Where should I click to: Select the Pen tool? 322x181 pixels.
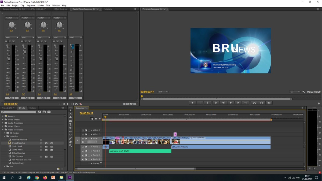tap(71, 138)
